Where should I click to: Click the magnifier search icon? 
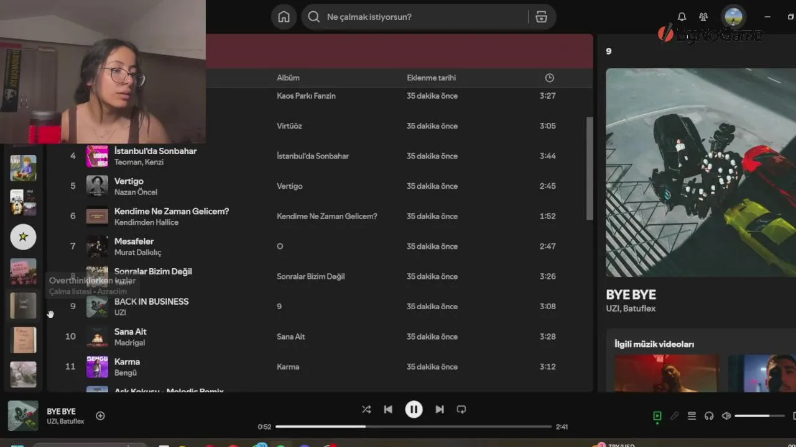tap(314, 17)
